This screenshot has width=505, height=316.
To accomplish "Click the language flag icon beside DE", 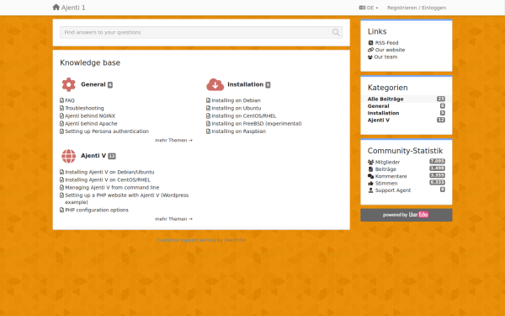I will click(x=362, y=8).
